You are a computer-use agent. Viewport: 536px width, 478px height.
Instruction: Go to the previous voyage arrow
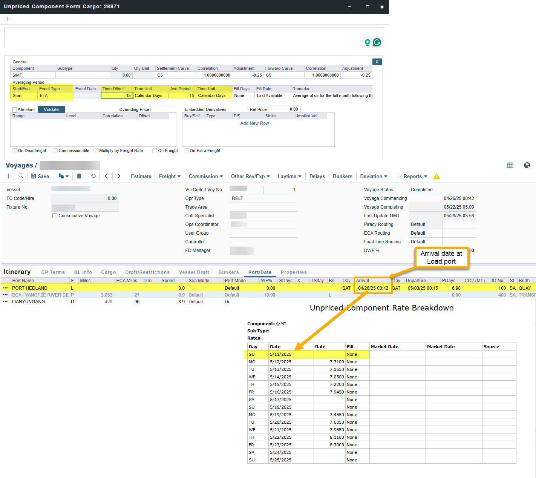pyautogui.click(x=106, y=176)
